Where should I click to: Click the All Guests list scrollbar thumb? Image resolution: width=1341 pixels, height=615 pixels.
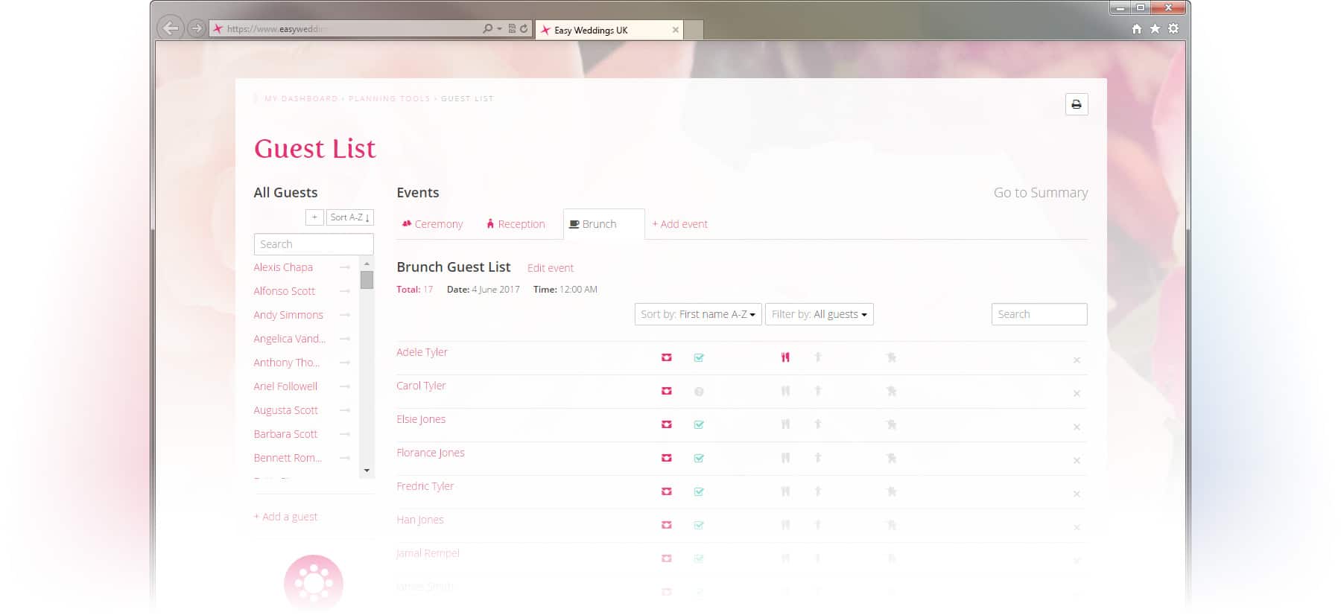click(x=367, y=280)
